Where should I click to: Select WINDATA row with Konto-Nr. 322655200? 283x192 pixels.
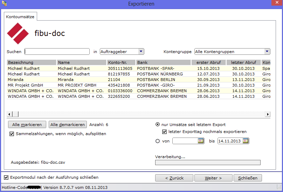tap(139, 96)
